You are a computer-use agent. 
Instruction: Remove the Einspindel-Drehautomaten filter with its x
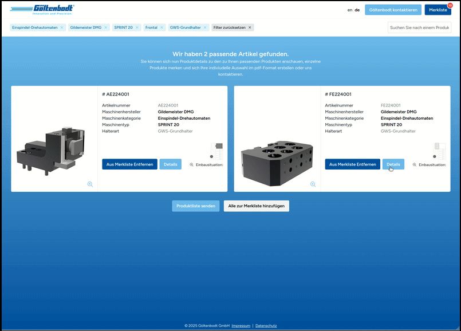[62, 27]
